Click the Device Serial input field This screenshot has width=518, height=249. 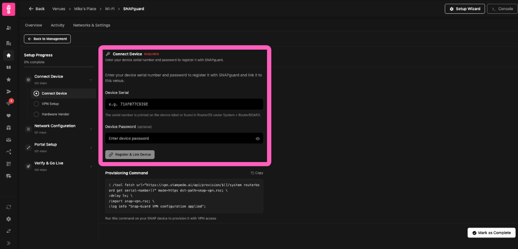pos(184,104)
